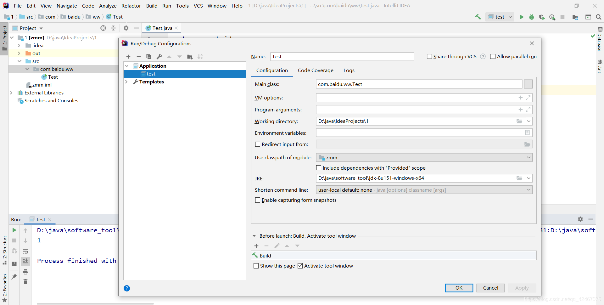Move configuration into new folder icon
604x305 pixels.
click(x=190, y=57)
